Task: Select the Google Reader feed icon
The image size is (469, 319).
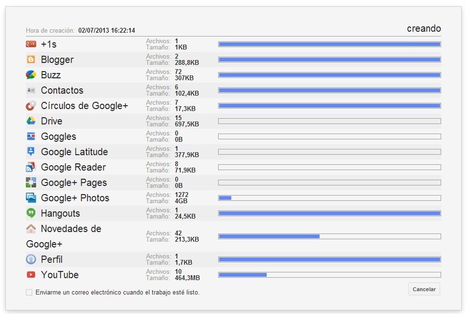Action: point(31,167)
